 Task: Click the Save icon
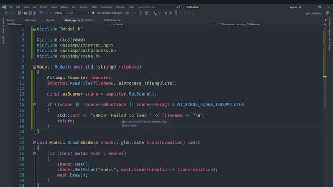[x=30, y=13]
